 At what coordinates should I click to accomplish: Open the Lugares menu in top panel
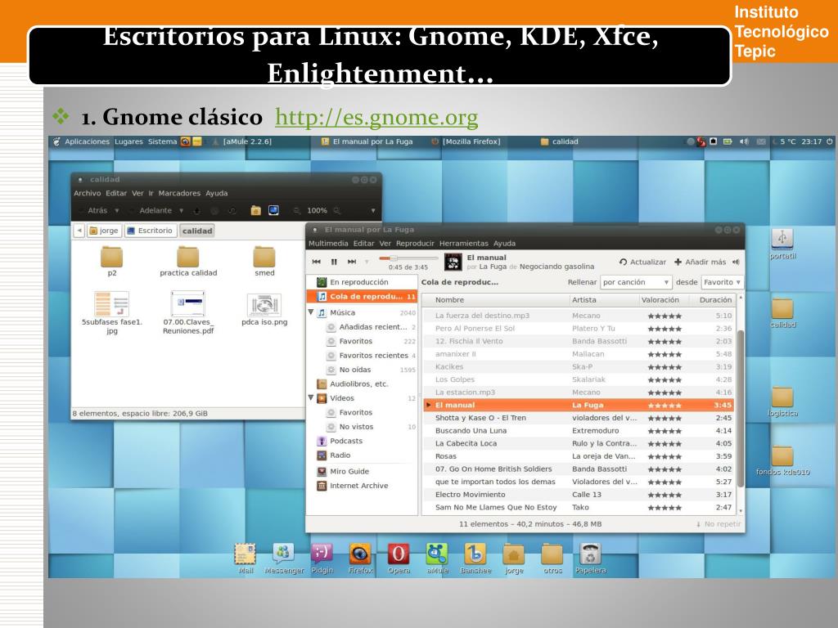128,141
